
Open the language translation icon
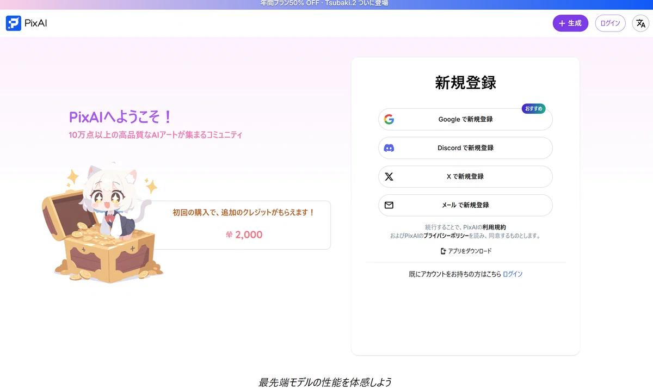640,23
